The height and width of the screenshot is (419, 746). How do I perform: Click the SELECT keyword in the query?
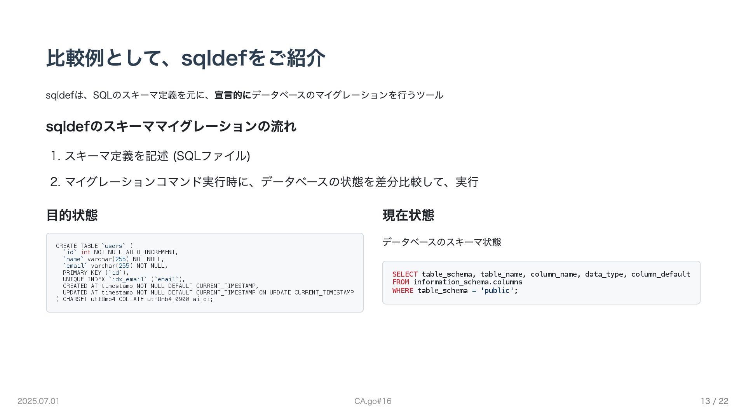click(405, 274)
